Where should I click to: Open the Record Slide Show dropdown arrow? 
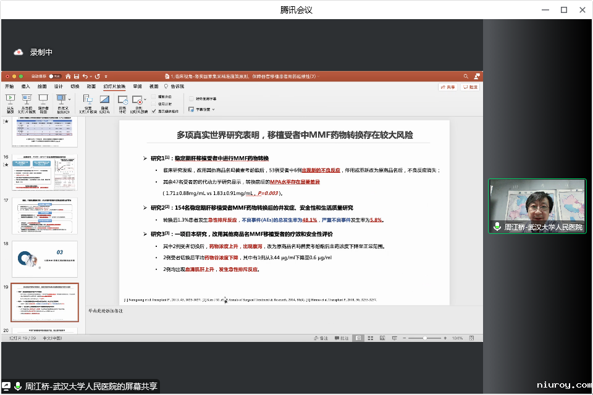[x=145, y=99]
